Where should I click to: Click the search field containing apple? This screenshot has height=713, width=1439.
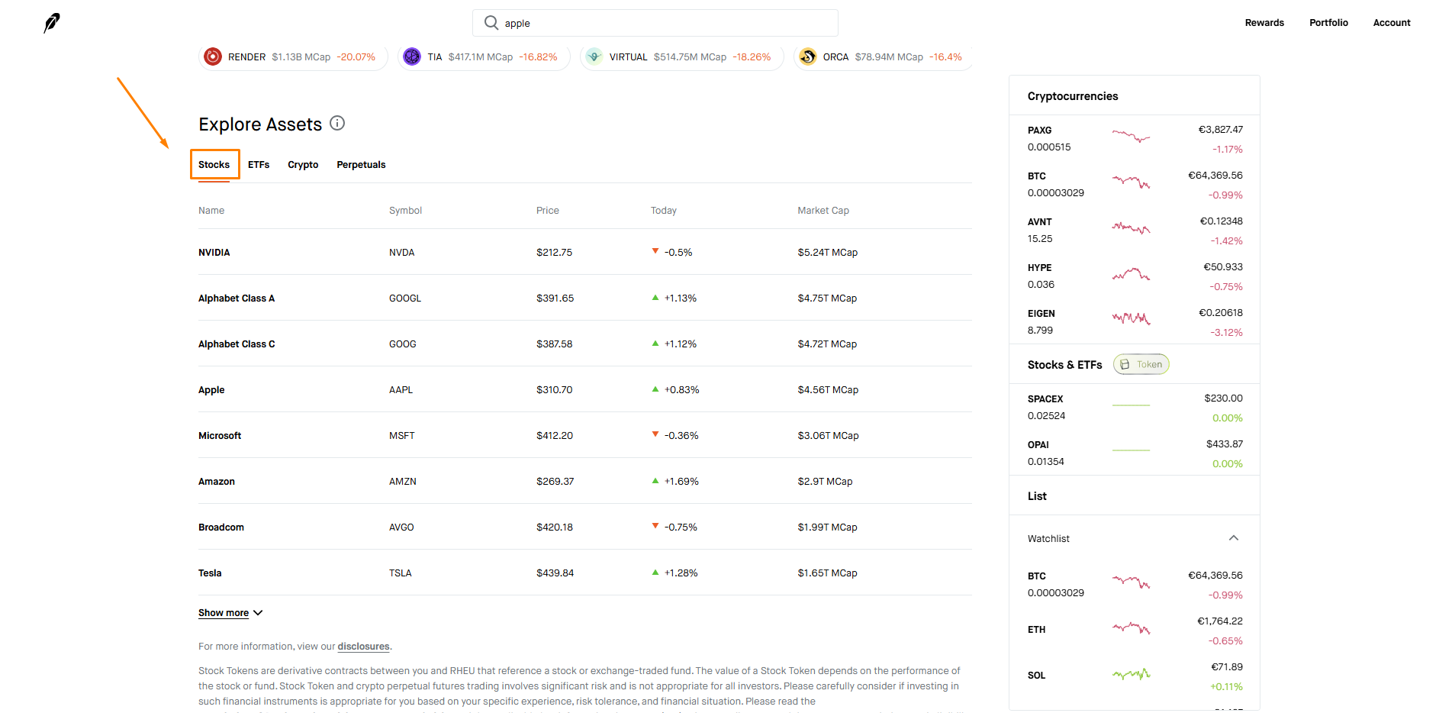tap(655, 23)
